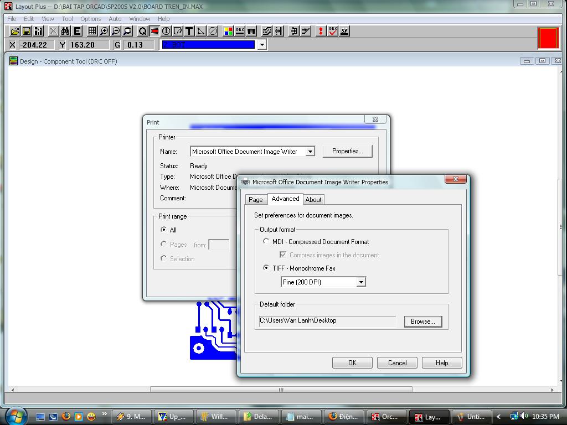Click the Pages 'from' input field
Screen dimensions: 567x425
point(219,245)
